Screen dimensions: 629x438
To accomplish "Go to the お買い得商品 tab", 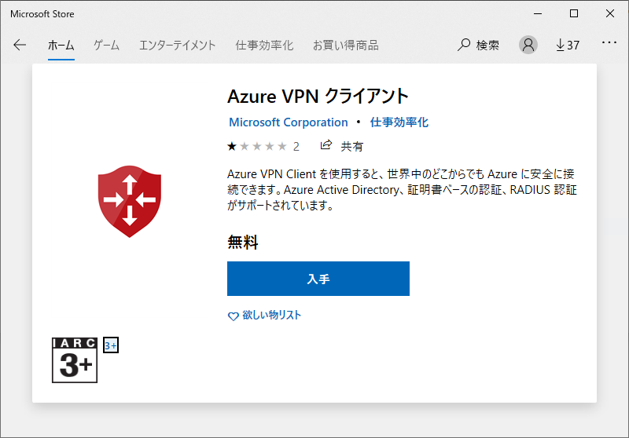I will point(345,46).
